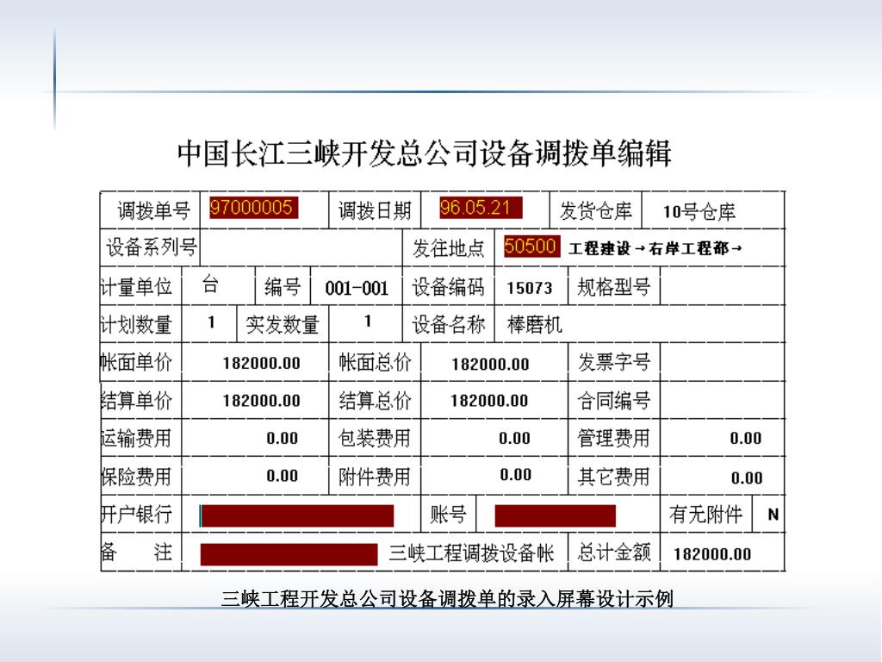
Task: Click the empty 规格型号 field
Action: tap(722, 286)
